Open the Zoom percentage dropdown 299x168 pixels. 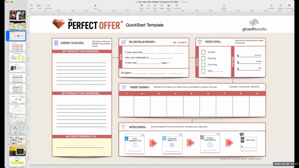39,6
